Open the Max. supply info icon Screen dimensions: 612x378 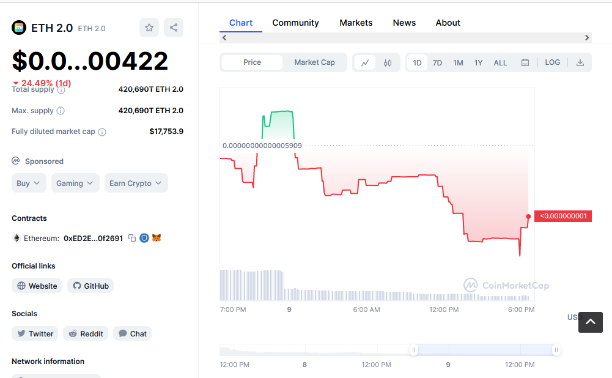click(61, 111)
